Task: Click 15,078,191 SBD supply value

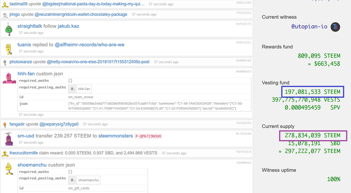Action: pyautogui.click(x=314, y=143)
